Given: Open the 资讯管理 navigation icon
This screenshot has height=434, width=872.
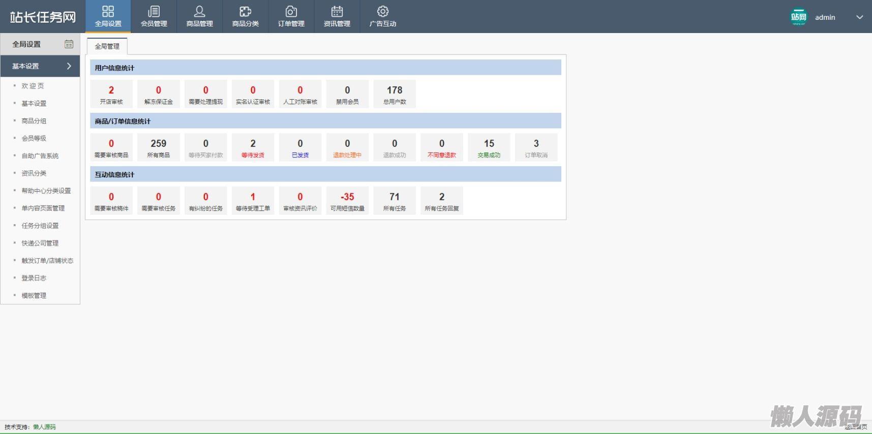Looking at the screenshot, I should pyautogui.click(x=337, y=16).
